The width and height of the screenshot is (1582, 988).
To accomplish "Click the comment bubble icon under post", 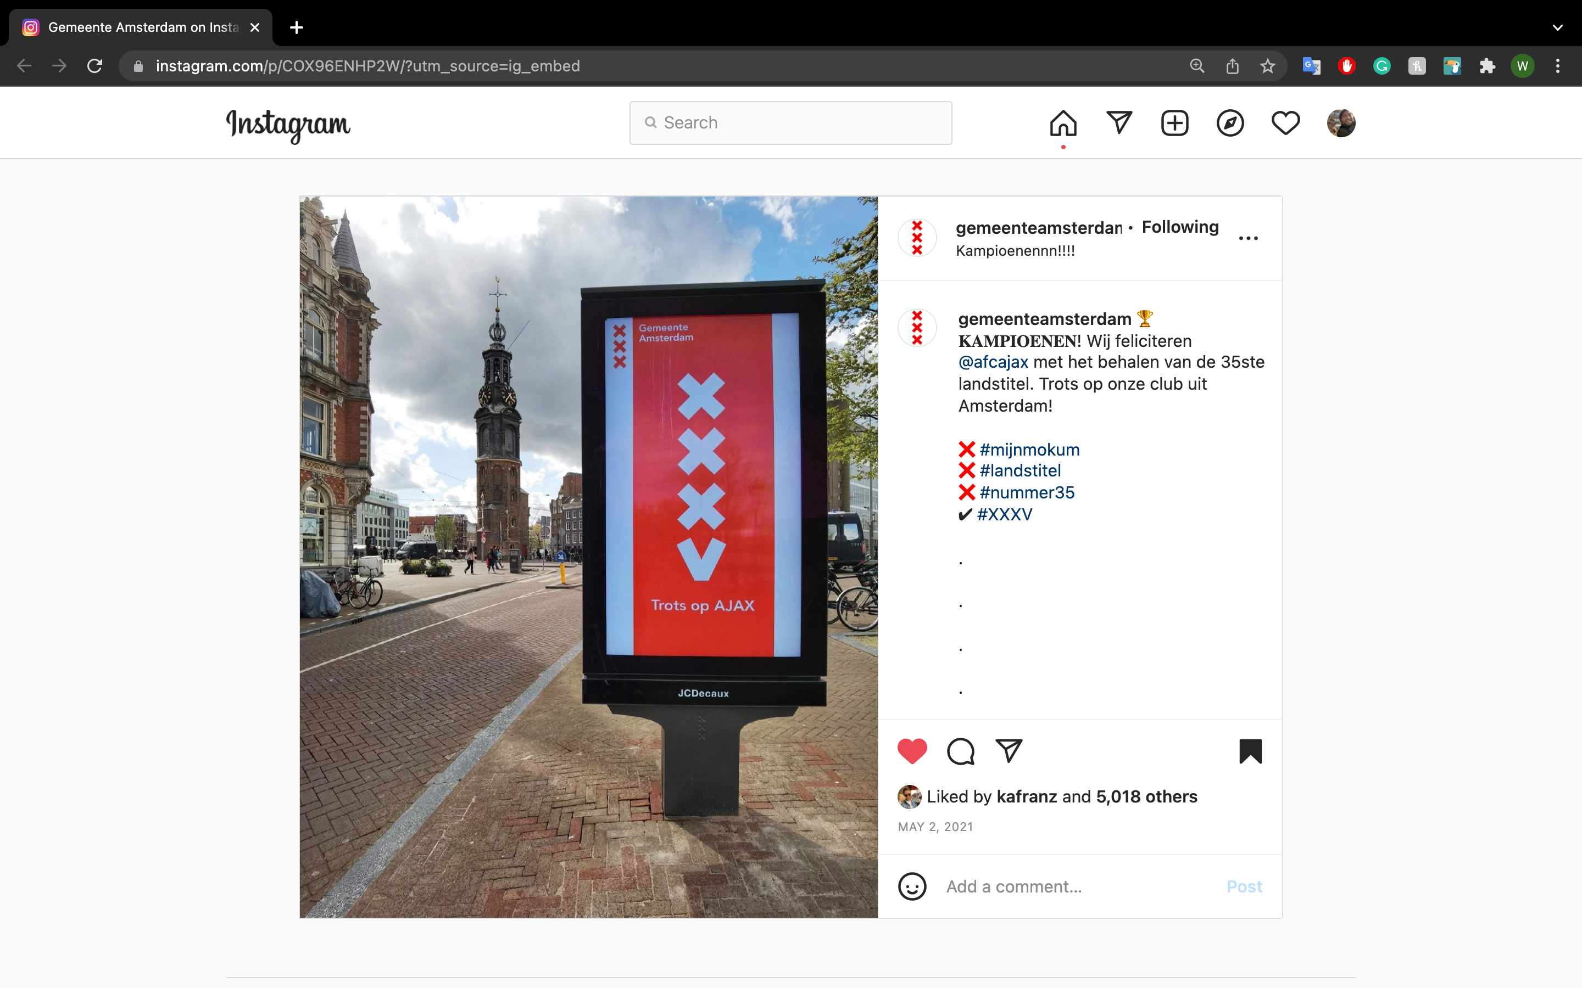I will tap(960, 751).
